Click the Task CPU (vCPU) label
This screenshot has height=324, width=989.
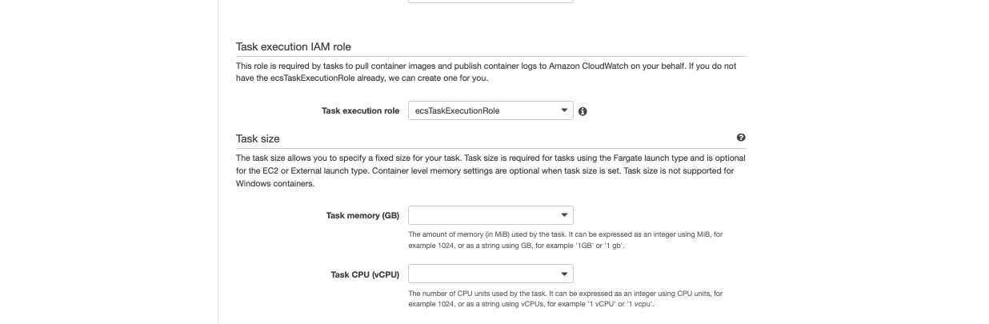coord(365,274)
